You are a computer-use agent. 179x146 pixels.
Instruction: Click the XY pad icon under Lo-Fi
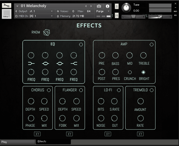(108, 134)
